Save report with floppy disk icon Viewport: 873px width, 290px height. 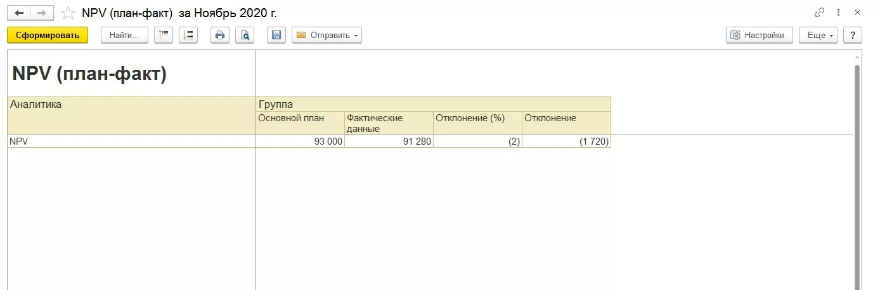[x=276, y=35]
